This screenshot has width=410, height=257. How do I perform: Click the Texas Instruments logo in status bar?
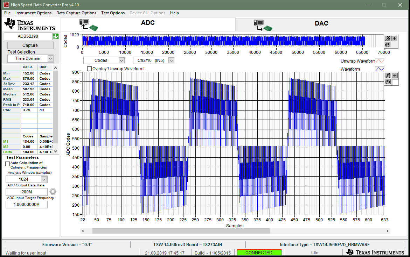(375, 252)
